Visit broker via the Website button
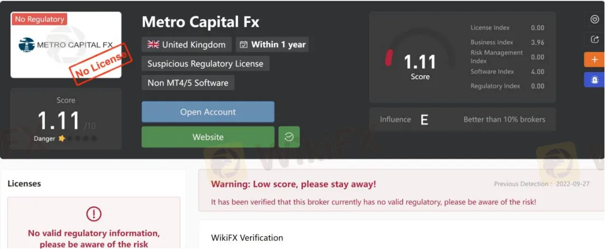Viewport: 605px width, 249px height. [208, 137]
